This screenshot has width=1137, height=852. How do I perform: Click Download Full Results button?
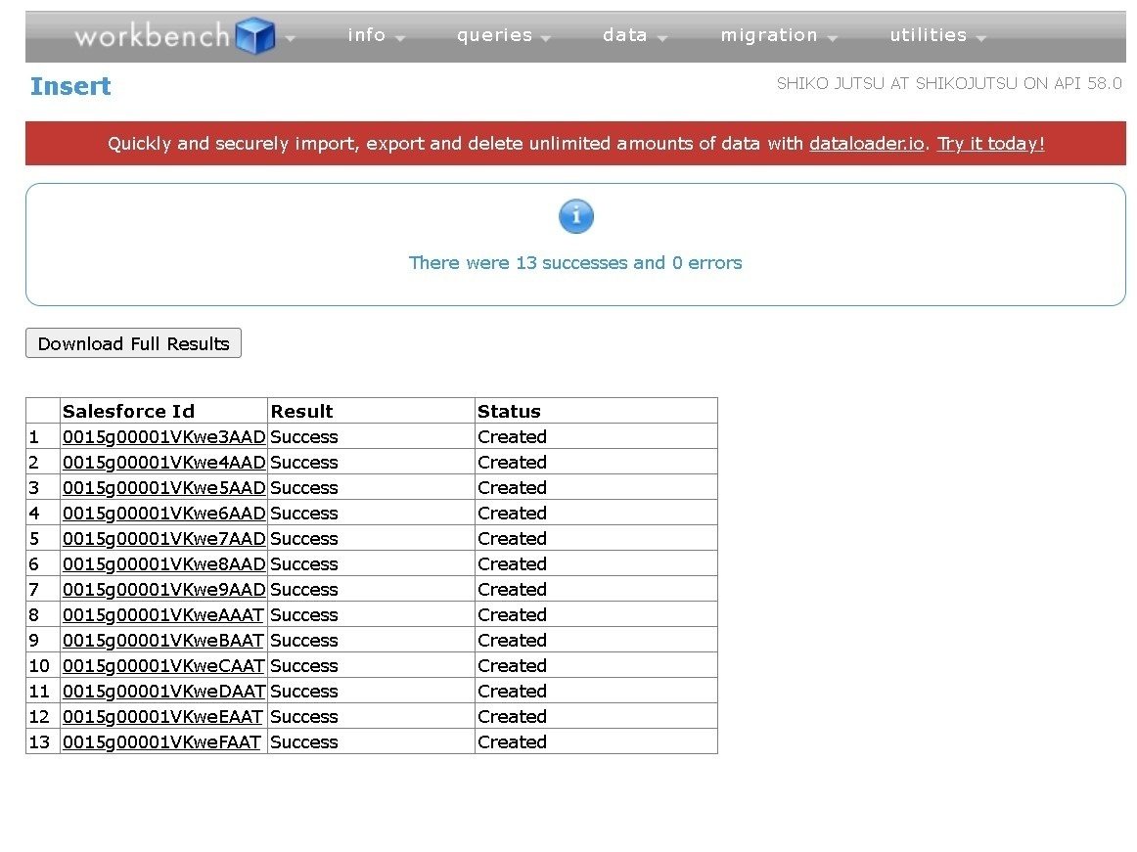pyautogui.click(x=133, y=343)
